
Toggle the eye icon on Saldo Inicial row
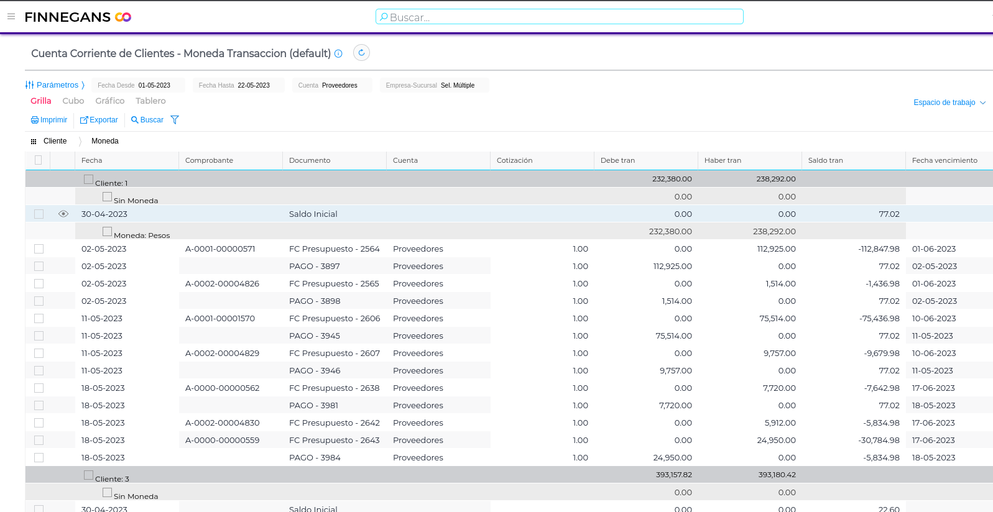click(63, 214)
